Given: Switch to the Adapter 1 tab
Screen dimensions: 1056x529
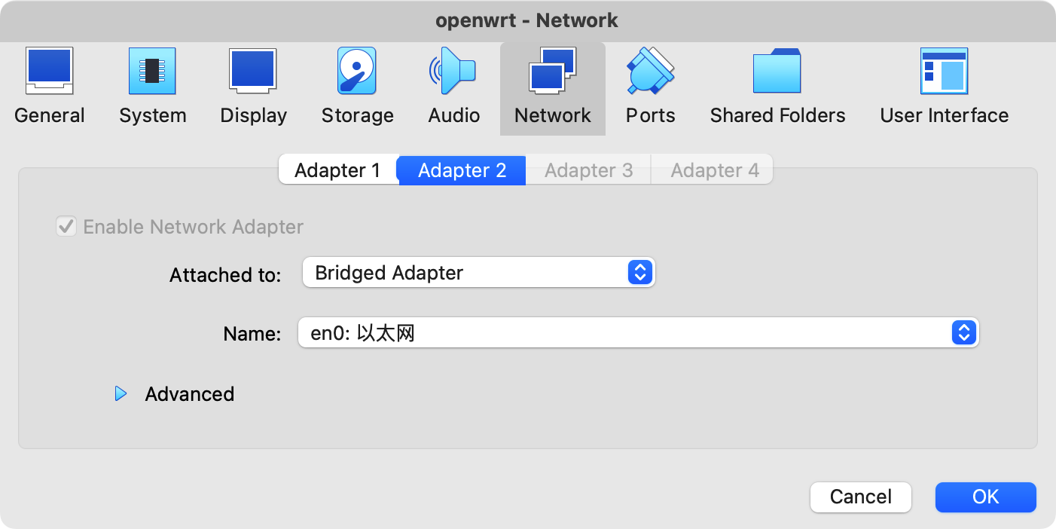Looking at the screenshot, I should point(337,170).
